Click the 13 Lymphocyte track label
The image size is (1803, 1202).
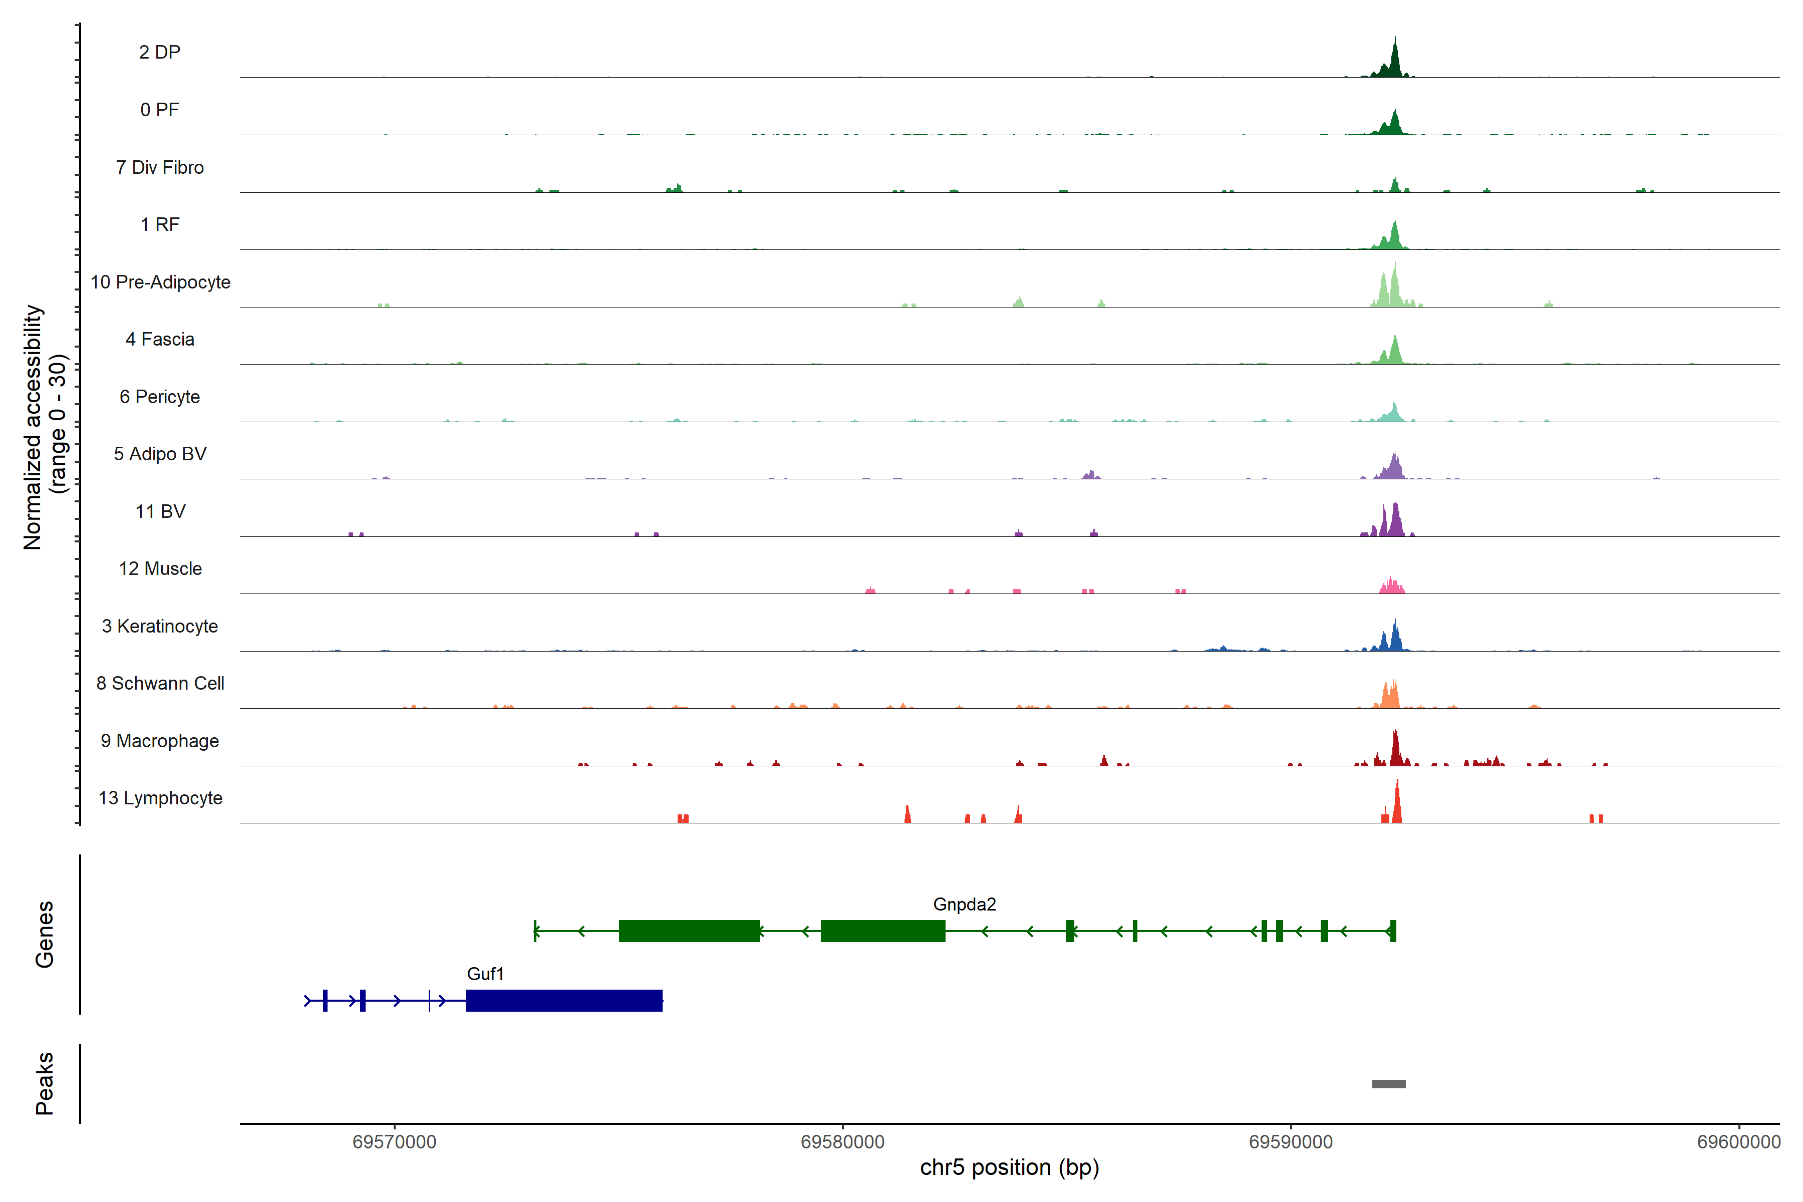click(160, 798)
